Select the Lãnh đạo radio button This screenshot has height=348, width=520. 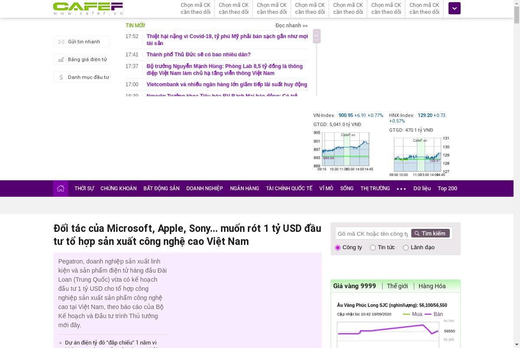click(x=406, y=247)
